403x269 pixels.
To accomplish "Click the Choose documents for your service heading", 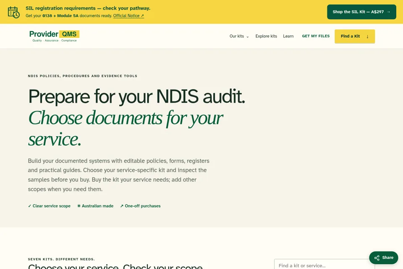I will coord(126,128).
